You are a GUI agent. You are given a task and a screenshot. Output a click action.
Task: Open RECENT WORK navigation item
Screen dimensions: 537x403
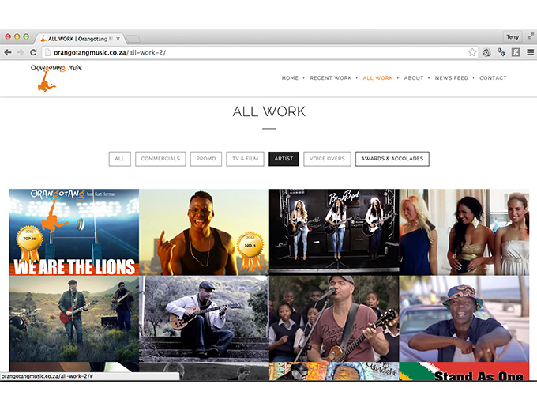coord(331,78)
